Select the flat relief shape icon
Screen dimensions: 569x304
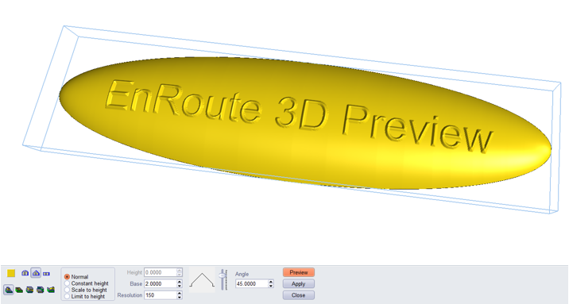click(x=46, y=274)
